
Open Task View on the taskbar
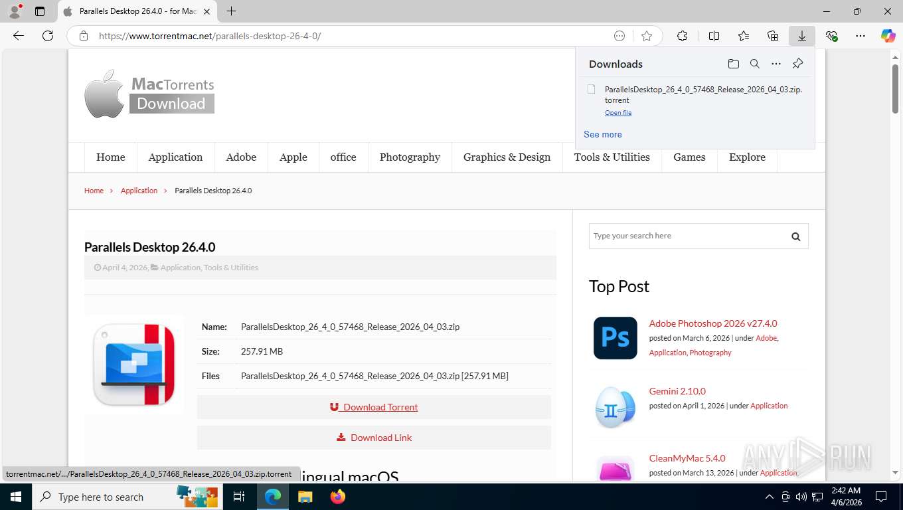click(x=240, y=497)
